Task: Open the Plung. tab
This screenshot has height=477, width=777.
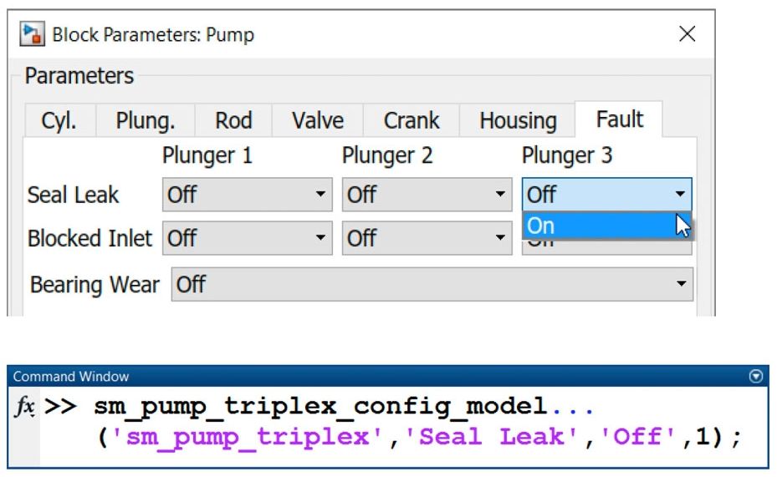Action: [x=146, y=120]
